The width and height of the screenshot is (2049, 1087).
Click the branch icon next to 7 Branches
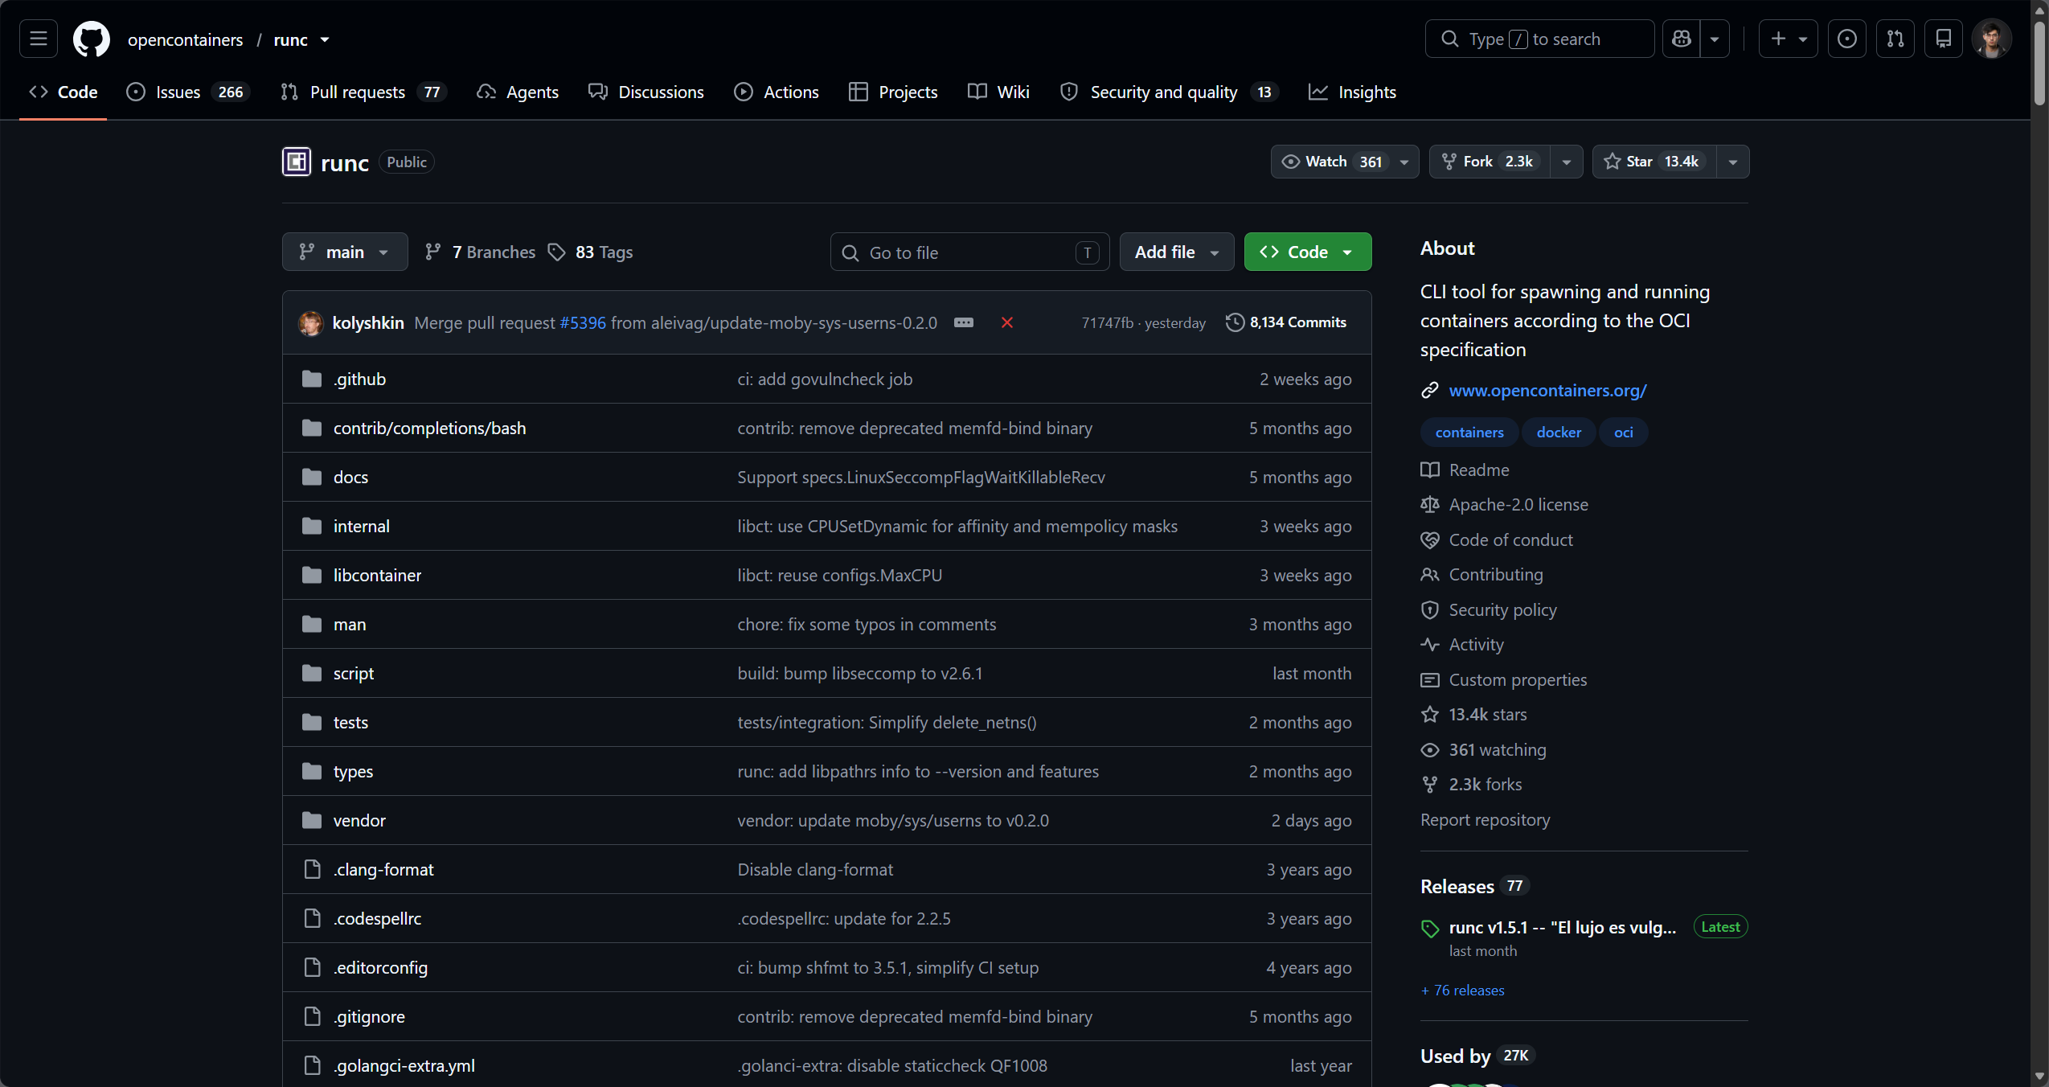pyautogui.click(x=433, y=252)
